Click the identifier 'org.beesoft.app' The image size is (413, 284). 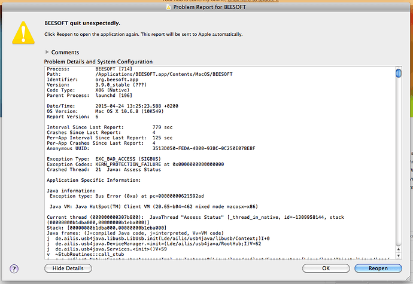point(117,80)
